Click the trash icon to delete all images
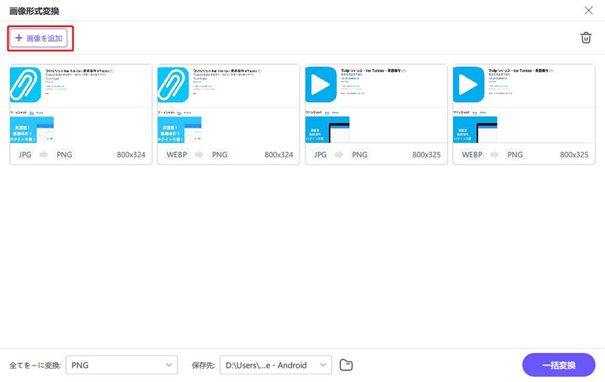605x382 pixels. [x=585, y=38]
